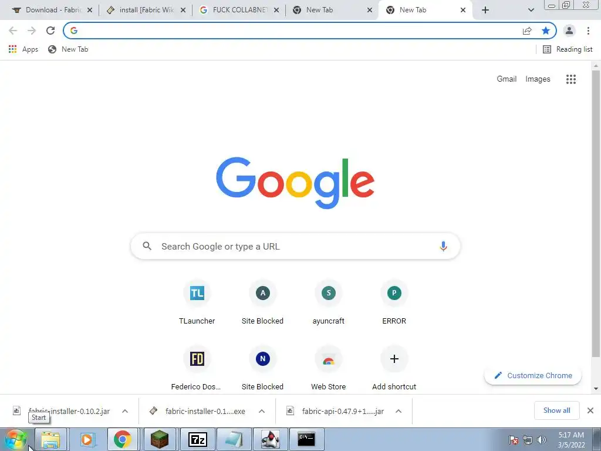Image resolution: width=601 pixels, height=451 pixels.
Task: Open the Google apps grid
Action: coord(571,79)
